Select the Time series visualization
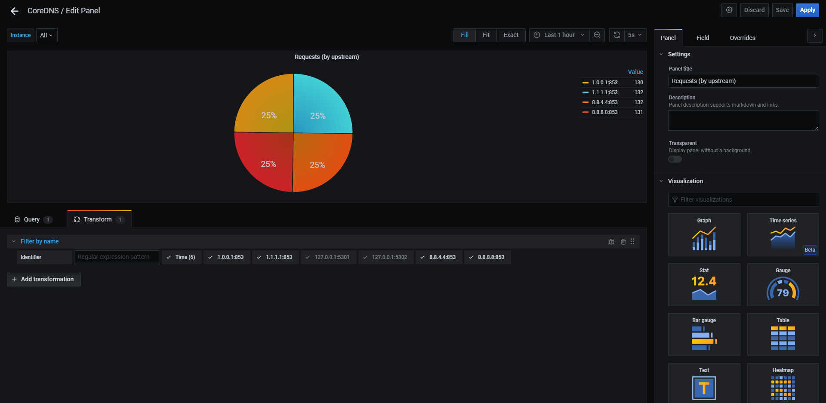Image resolution: width=826 pixels, height=403 pixels. pos(783,235)
